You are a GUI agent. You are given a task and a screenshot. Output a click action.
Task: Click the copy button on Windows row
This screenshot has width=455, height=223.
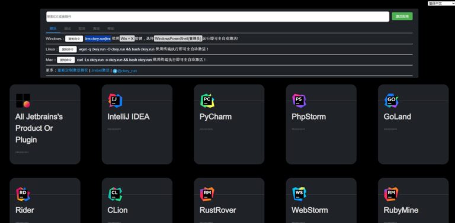(x=74, y=39)
